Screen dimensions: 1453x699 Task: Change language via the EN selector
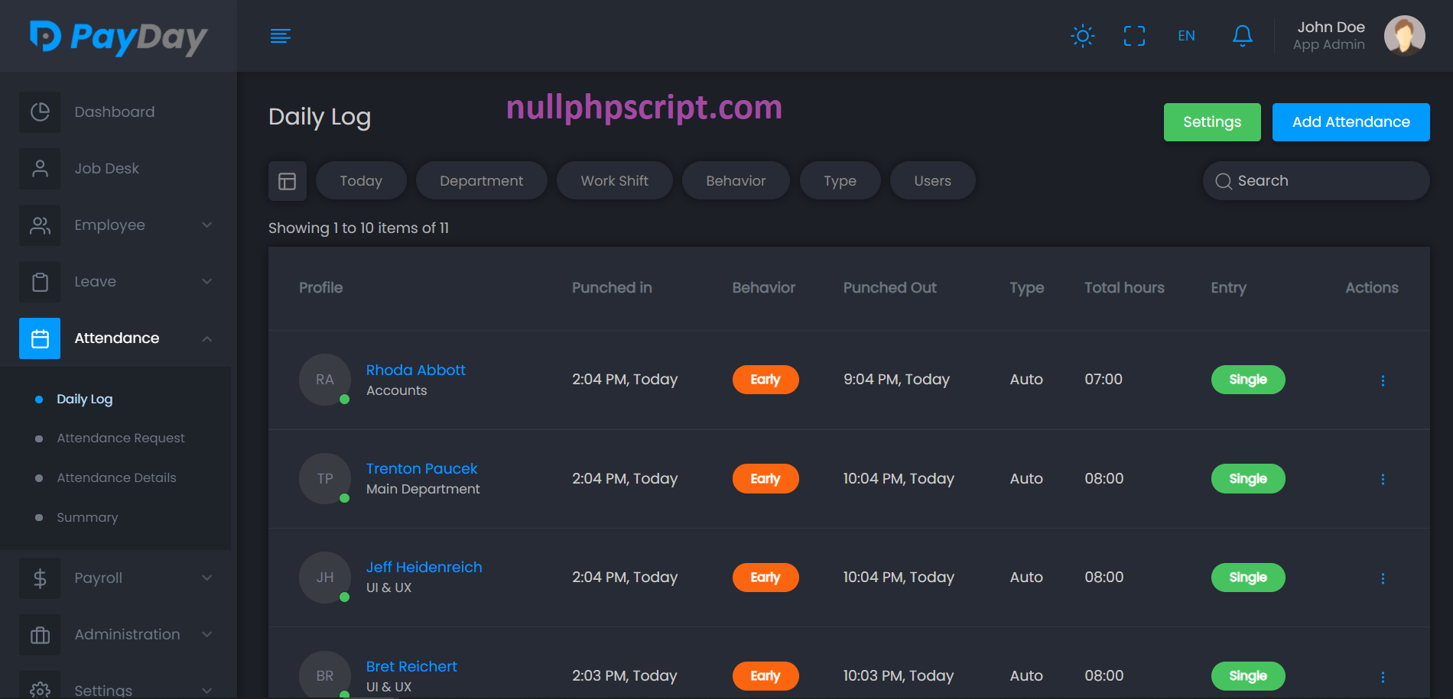[1186, 36]
